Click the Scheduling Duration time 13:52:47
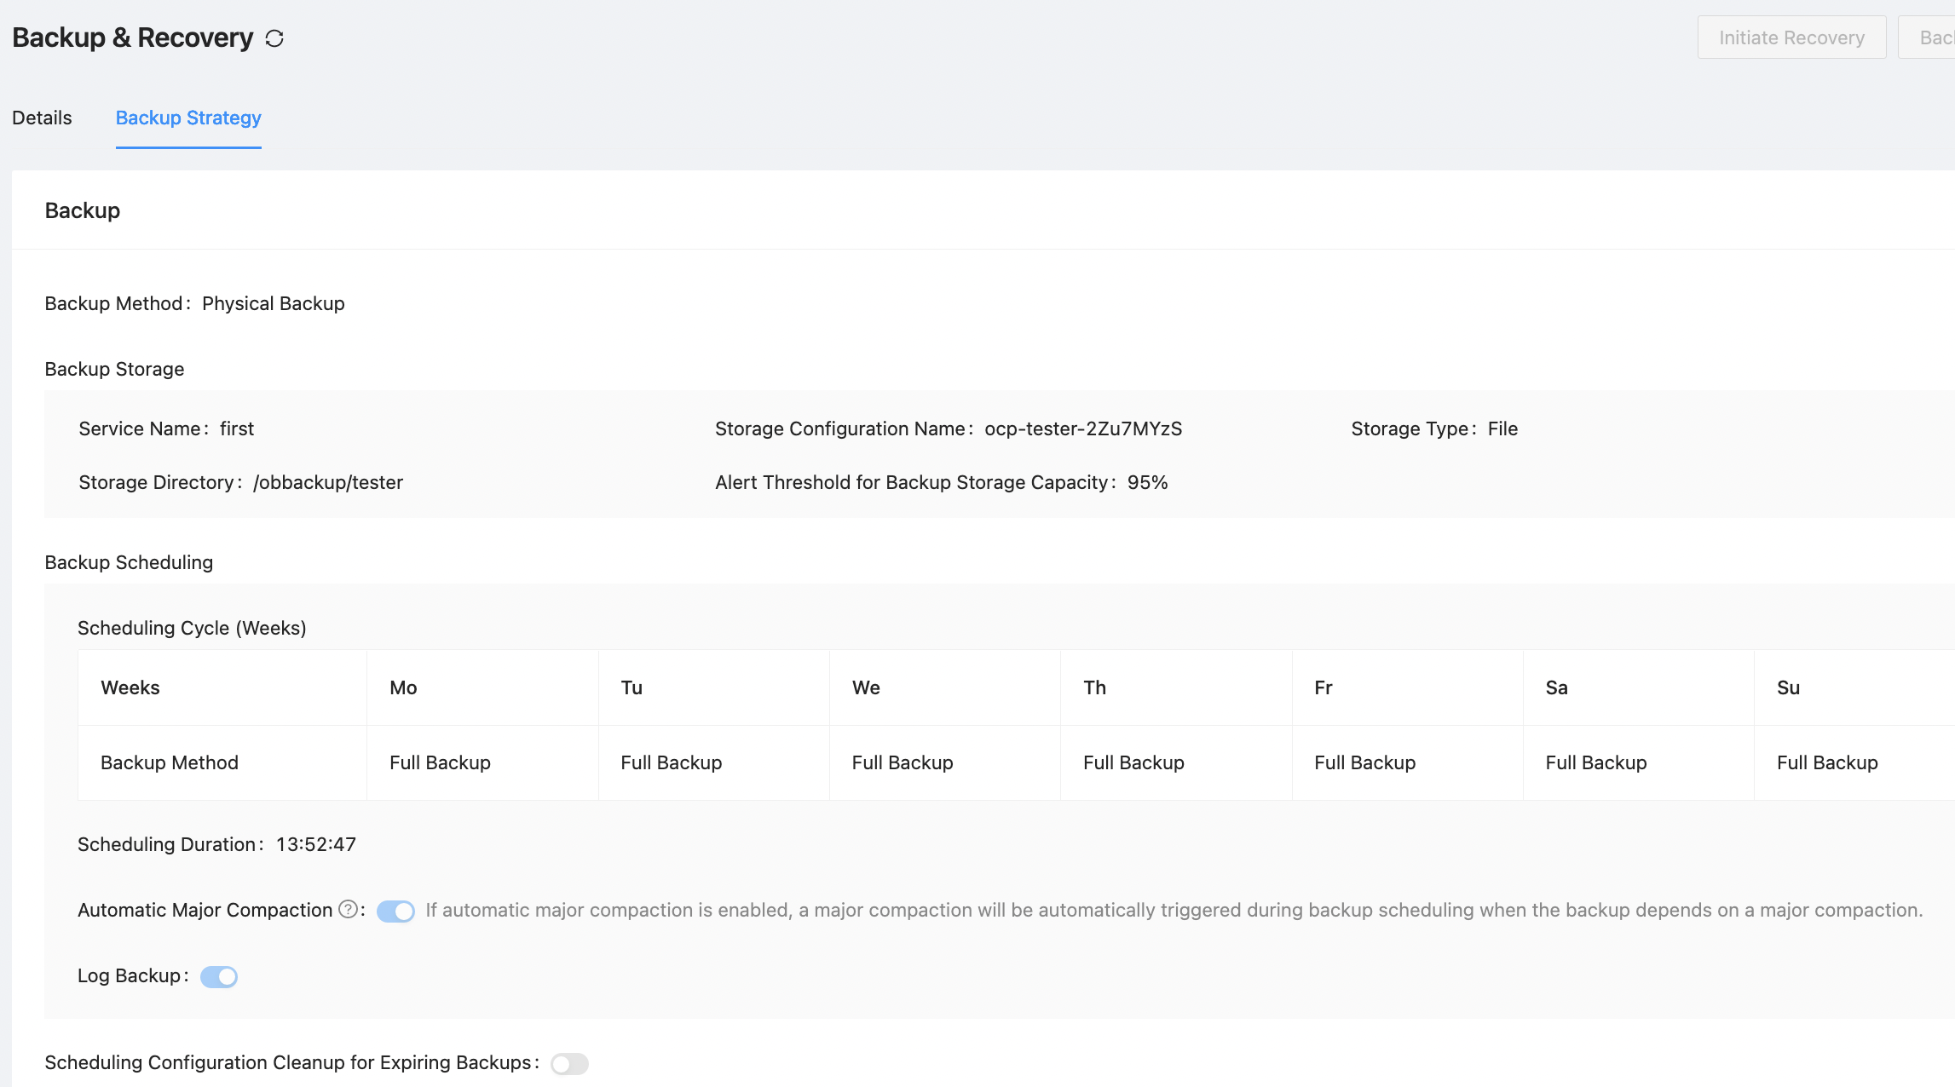This screenshot has height=1087, width=1955. coord(315,844)
